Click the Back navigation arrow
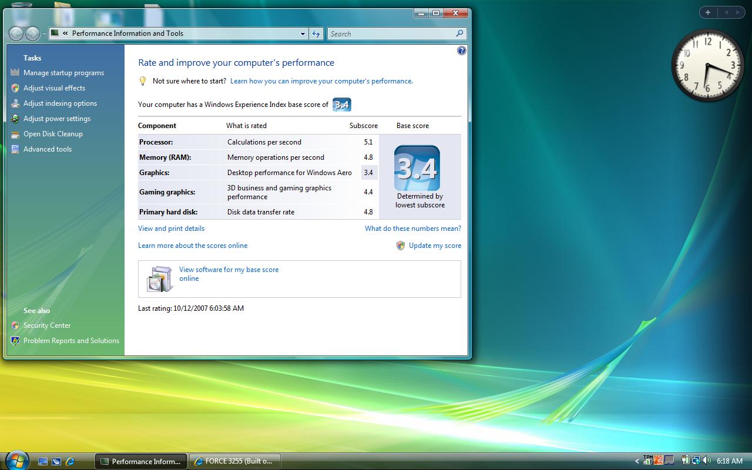 tap(16, 33)
